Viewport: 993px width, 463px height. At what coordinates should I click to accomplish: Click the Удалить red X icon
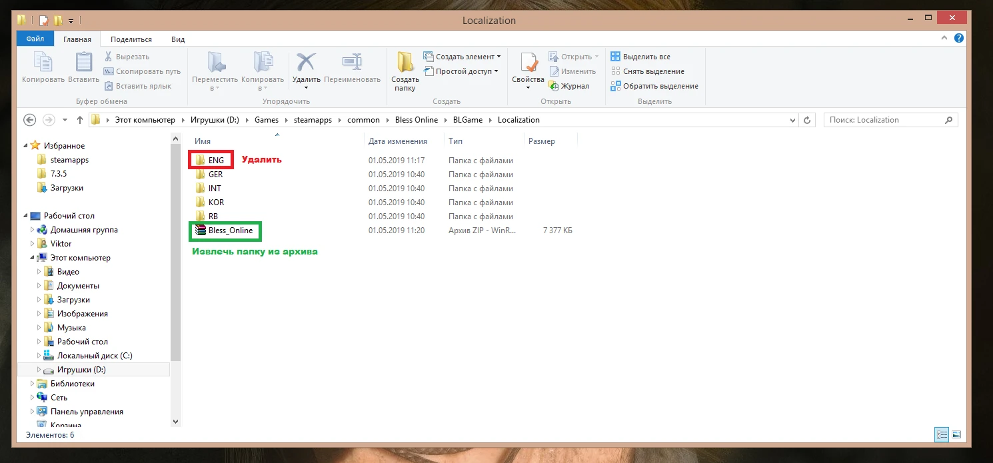coord(306,63)
